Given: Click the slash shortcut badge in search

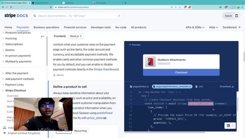Looking at the screenshot, I should [119, 16].
